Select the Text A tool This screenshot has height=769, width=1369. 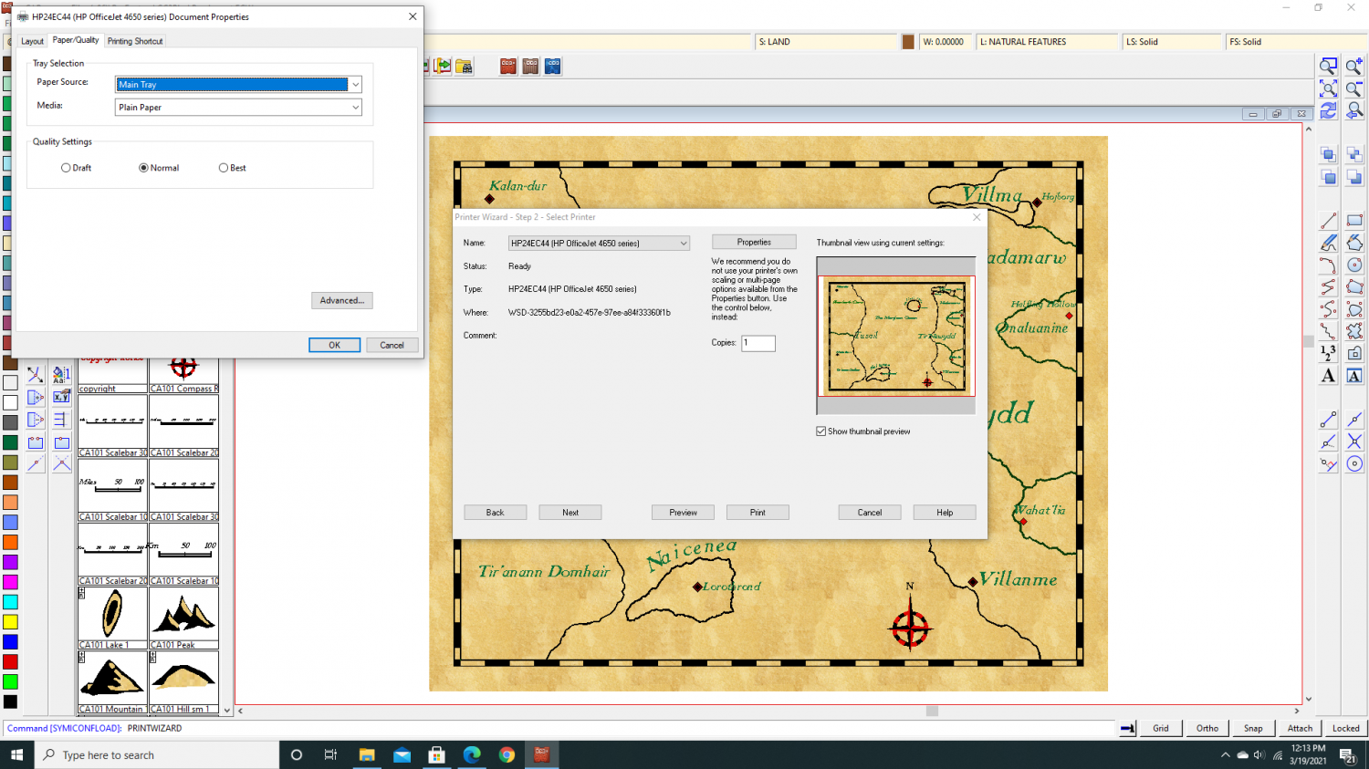1329,376
